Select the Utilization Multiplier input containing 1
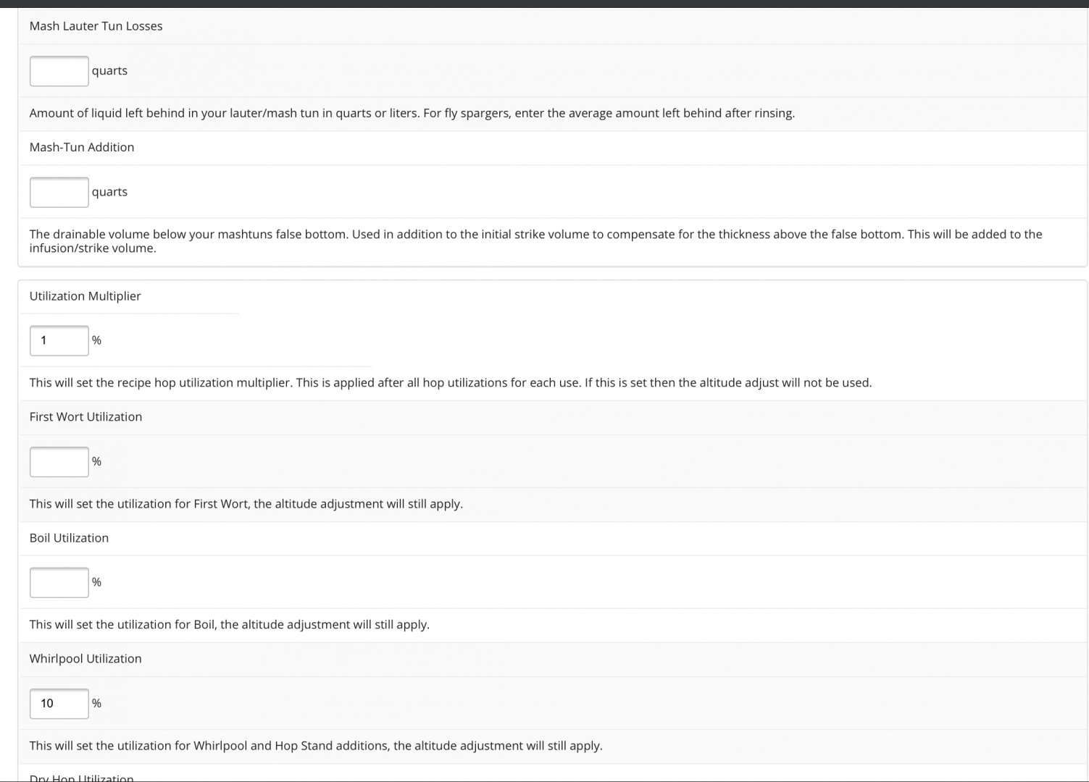 coord(59,340)
